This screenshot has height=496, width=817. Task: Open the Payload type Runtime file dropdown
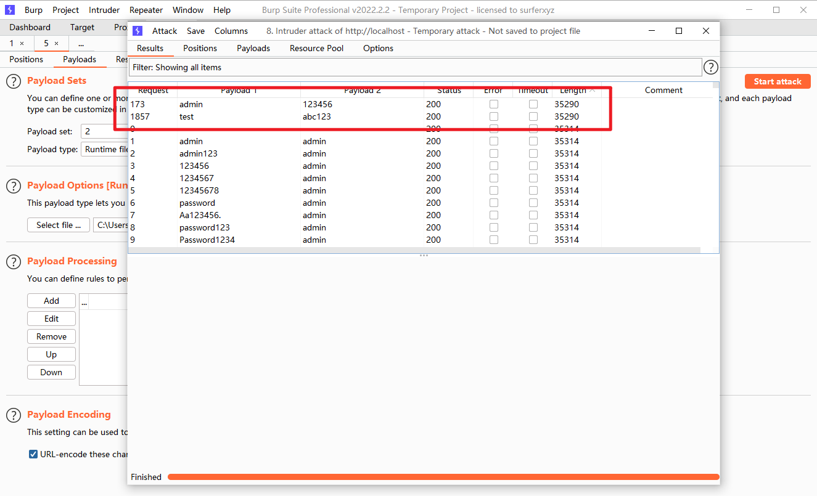point(105,149)
